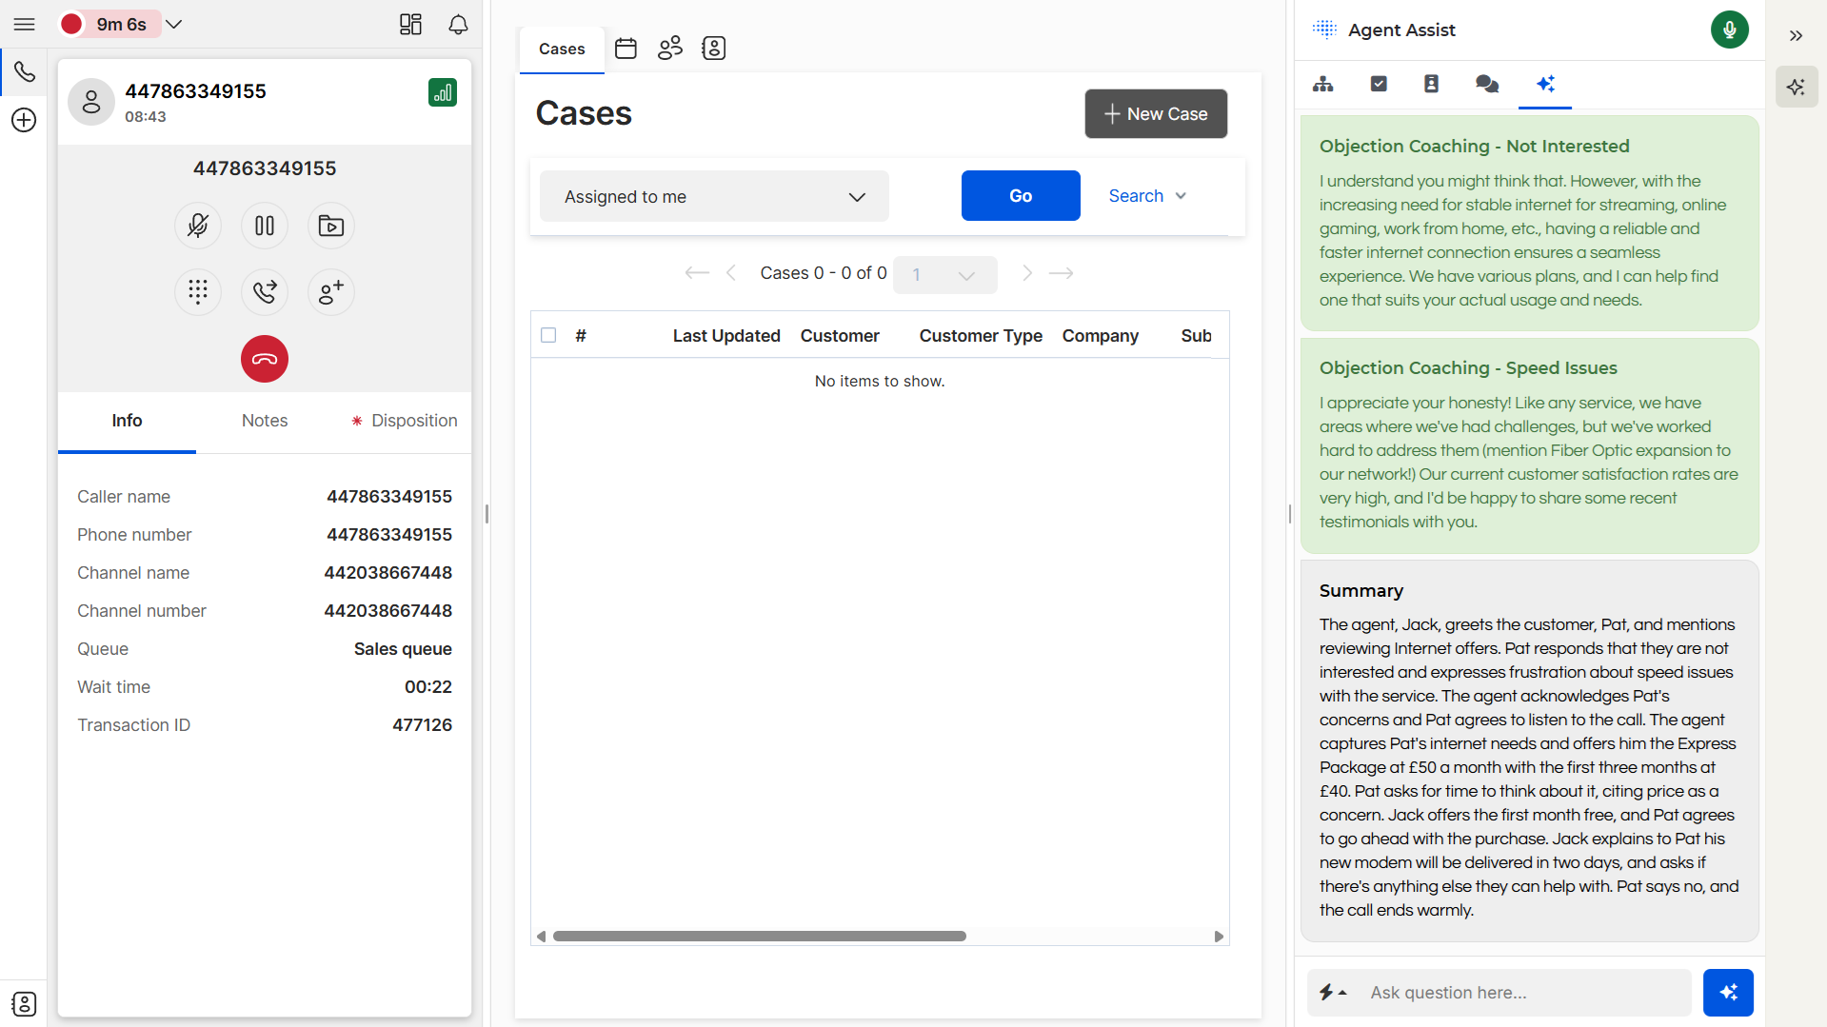Transfer the call

tap(265, 291)
